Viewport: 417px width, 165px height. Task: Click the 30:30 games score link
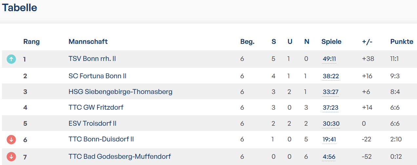331,124
